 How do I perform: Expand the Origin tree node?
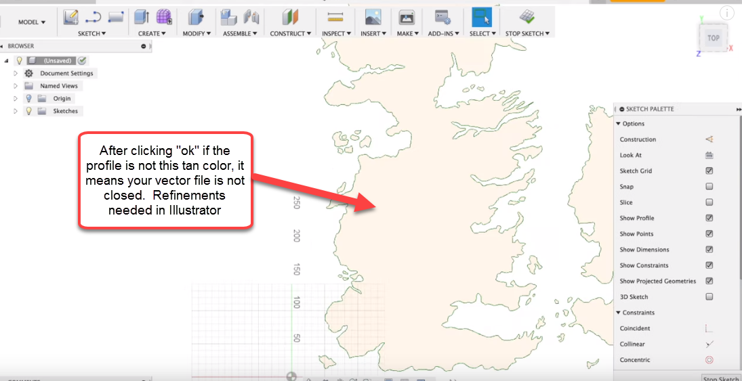15,98
